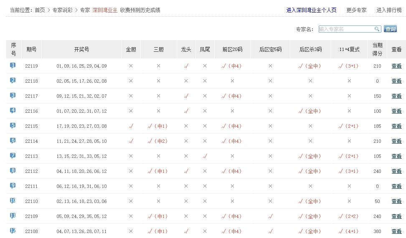
Task: Click rank badge number 7 icon
Action: pyautogui.click(x=13, y=156)
